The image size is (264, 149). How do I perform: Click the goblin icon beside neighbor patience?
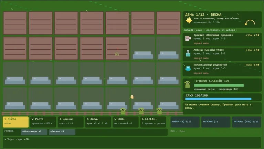point(187,85)
